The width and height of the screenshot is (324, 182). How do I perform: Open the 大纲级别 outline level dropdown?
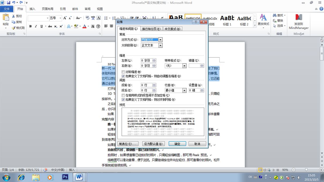(160, 45)
